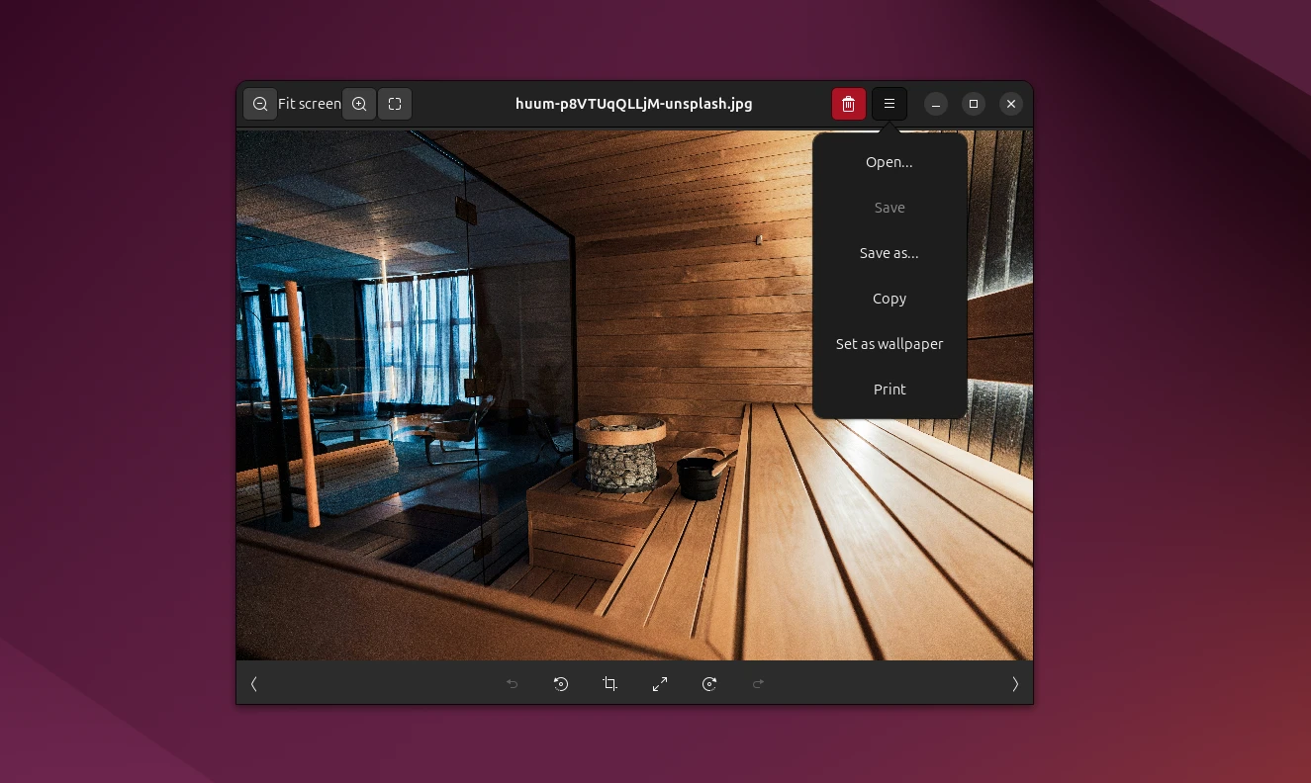Click the "Fit screen" zoom label

pos(310,104)
